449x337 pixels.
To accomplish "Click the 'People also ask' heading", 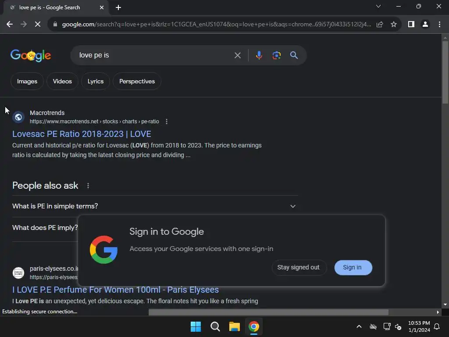I will [x=45, y=186].
